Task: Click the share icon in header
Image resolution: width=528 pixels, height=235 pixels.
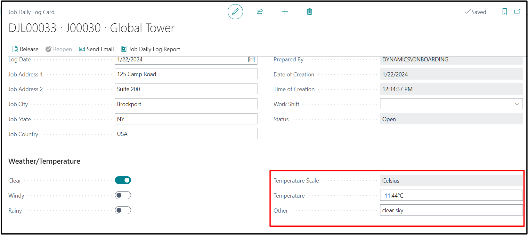Action: (x=260, y=12)
